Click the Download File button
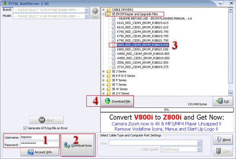 click(x=117, y=101)
